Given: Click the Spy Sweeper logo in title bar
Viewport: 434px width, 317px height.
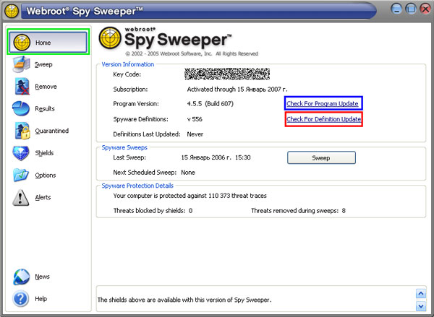Looking at the screenshot, I should [12, 11].
